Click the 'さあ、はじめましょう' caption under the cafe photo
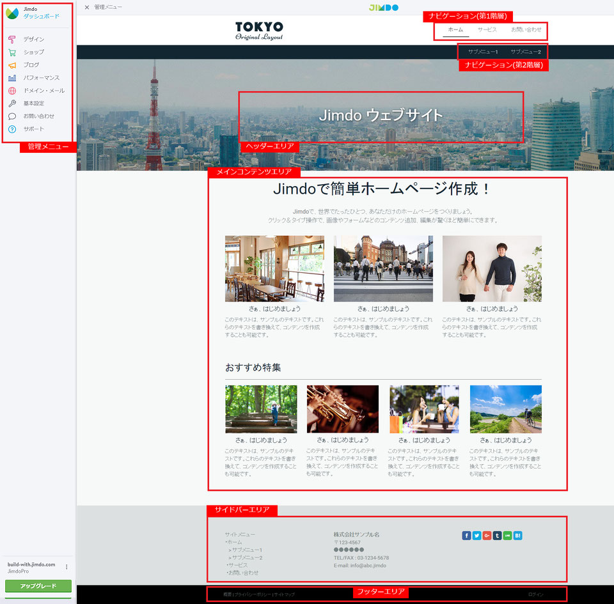 coord(274,309)
